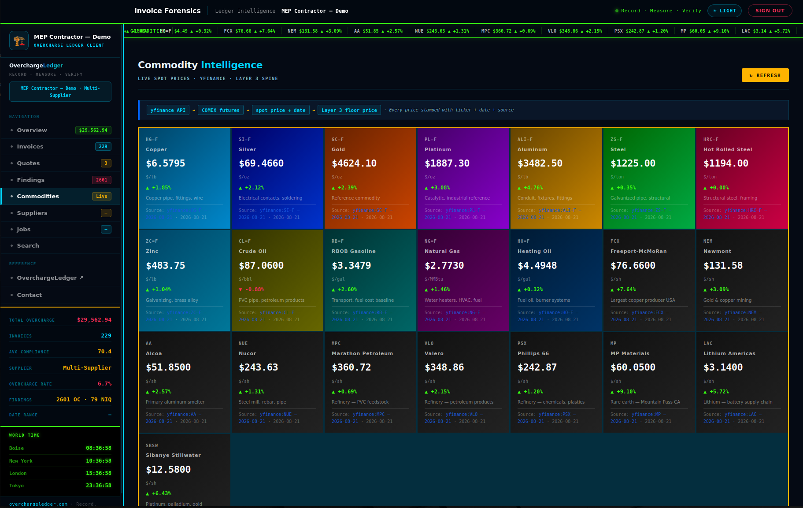The width and height of the screenshot is (803, 508).
Task: Click the yfinance API pipeline chip
Action: coord(168,110)
